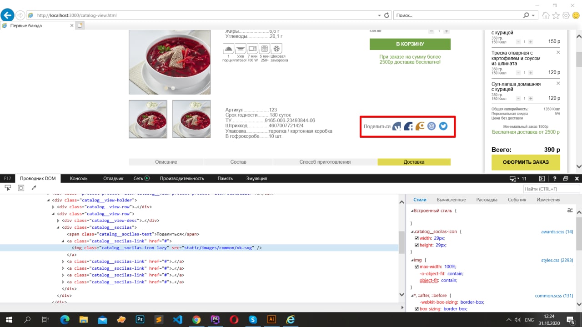Collapse the img style rule
Screen dimensions: 582x327
coord(412,260)
